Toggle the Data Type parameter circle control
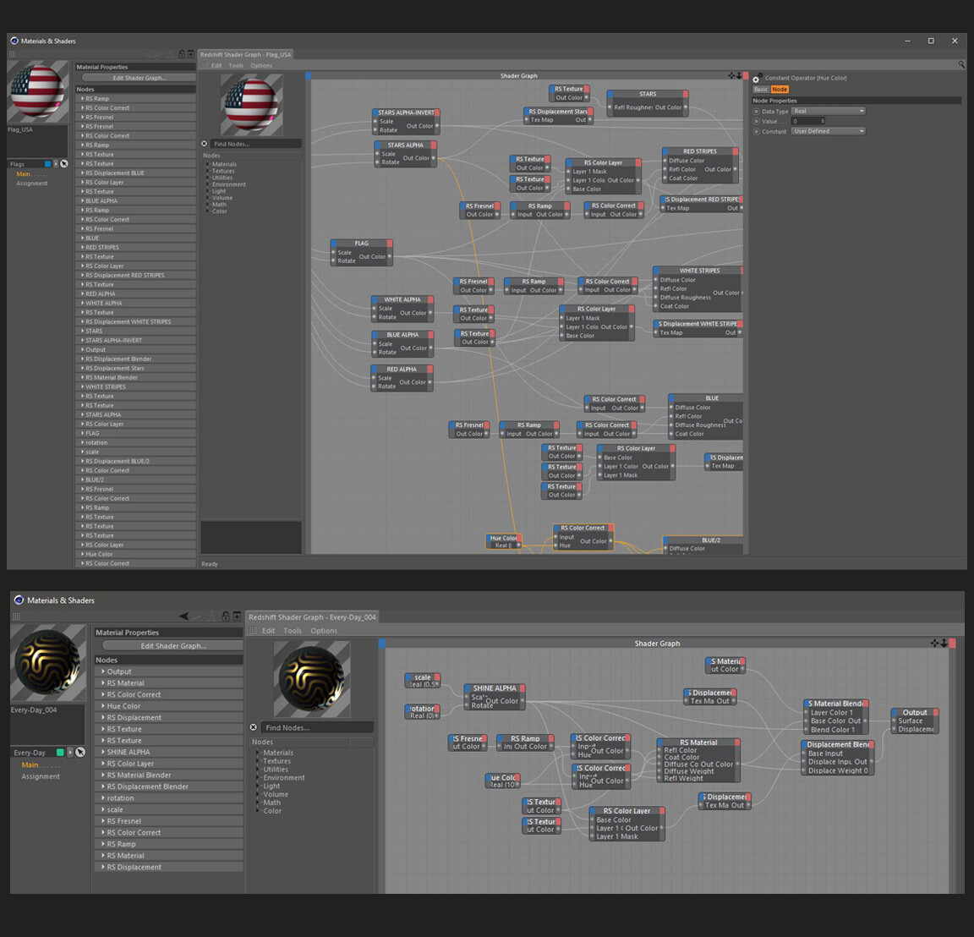 [x=756, y=110]
